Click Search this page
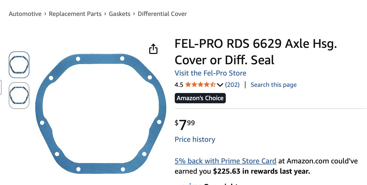 click(273, 85)
